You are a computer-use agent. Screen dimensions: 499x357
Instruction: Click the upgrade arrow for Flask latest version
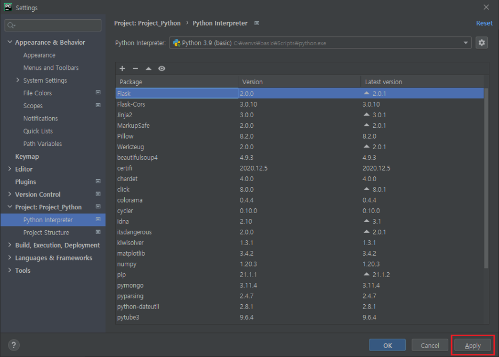pyautogui.click(x=367, y=93)
